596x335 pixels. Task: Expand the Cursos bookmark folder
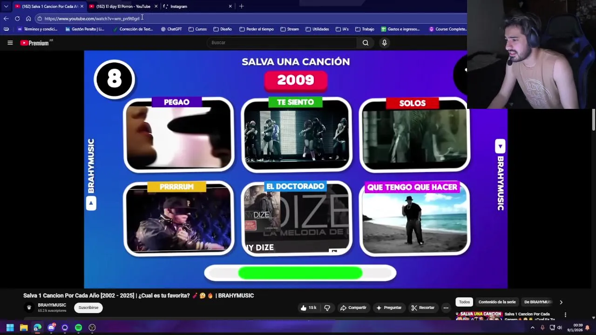[x=197, y=29]
